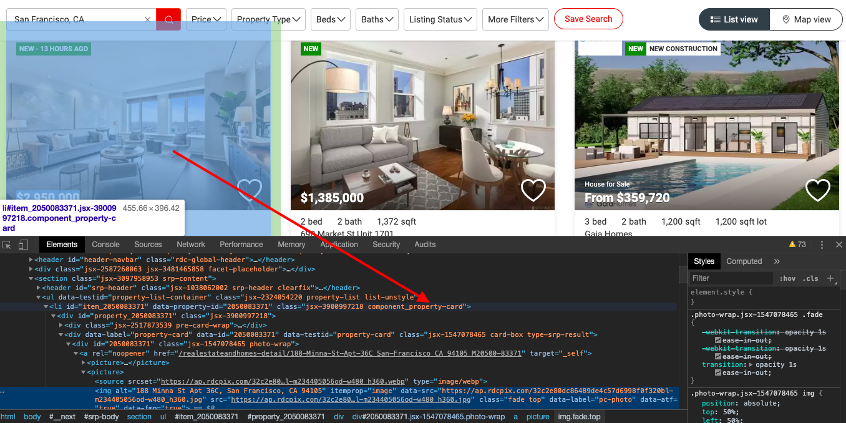The height and width of the screenshot is (423, 846).
Task: Show more Styles pane tabs chevron
Action: (x=777, y=261)
